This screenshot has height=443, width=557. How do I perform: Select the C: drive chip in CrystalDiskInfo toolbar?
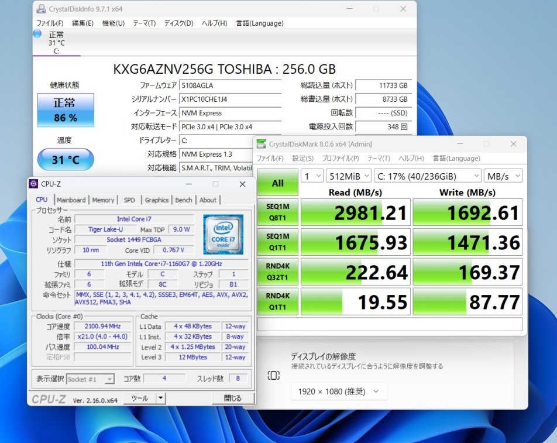pos(56,41)
